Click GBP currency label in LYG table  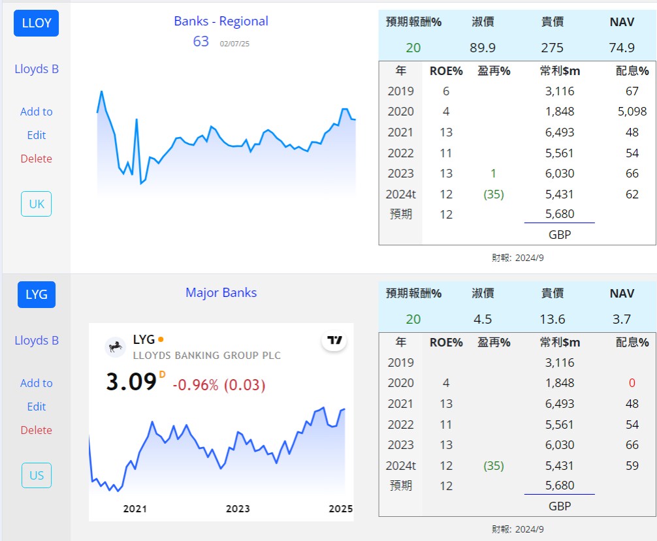[560, 506]
